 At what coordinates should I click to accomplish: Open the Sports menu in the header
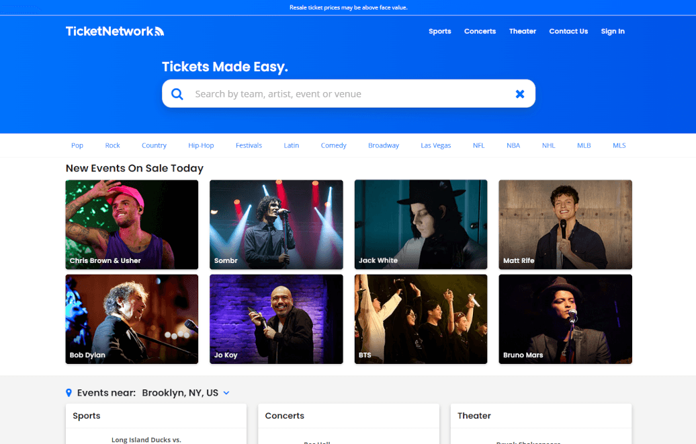click(440, 31)
